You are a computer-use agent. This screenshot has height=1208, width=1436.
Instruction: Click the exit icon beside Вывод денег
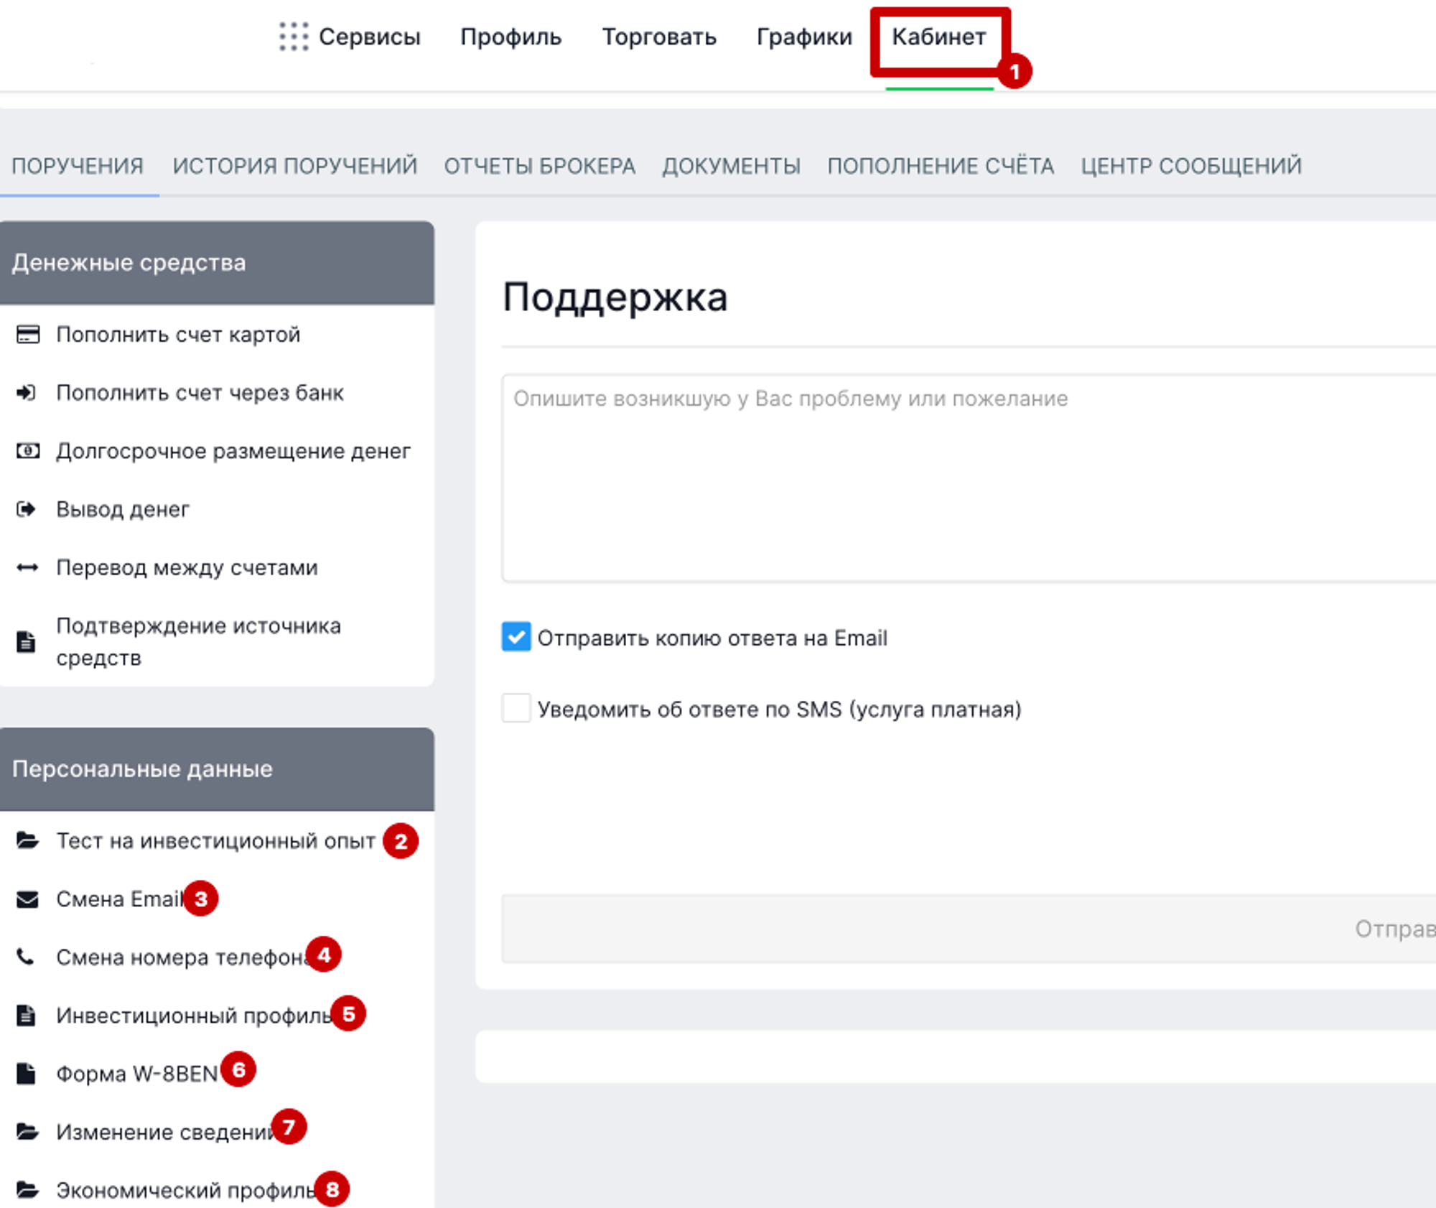27,509
